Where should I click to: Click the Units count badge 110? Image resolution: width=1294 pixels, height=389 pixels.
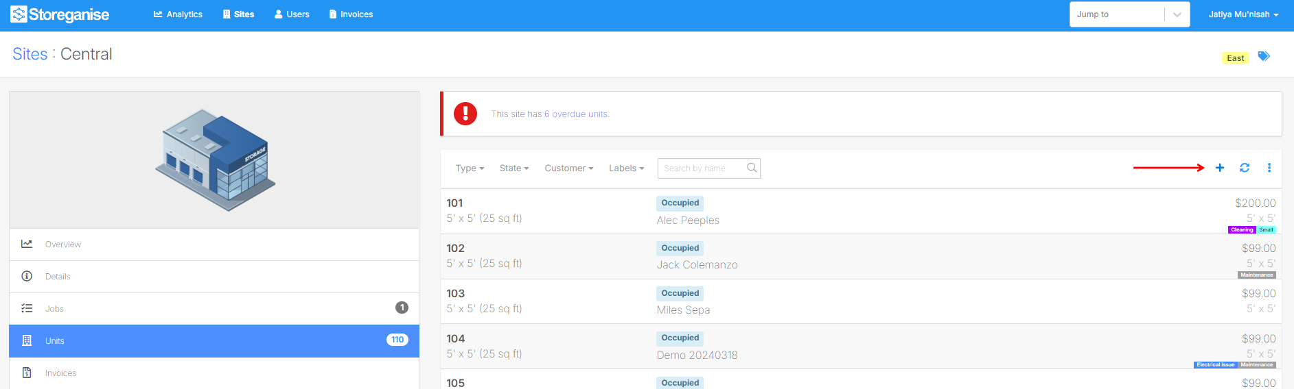(x=397, y=340)
